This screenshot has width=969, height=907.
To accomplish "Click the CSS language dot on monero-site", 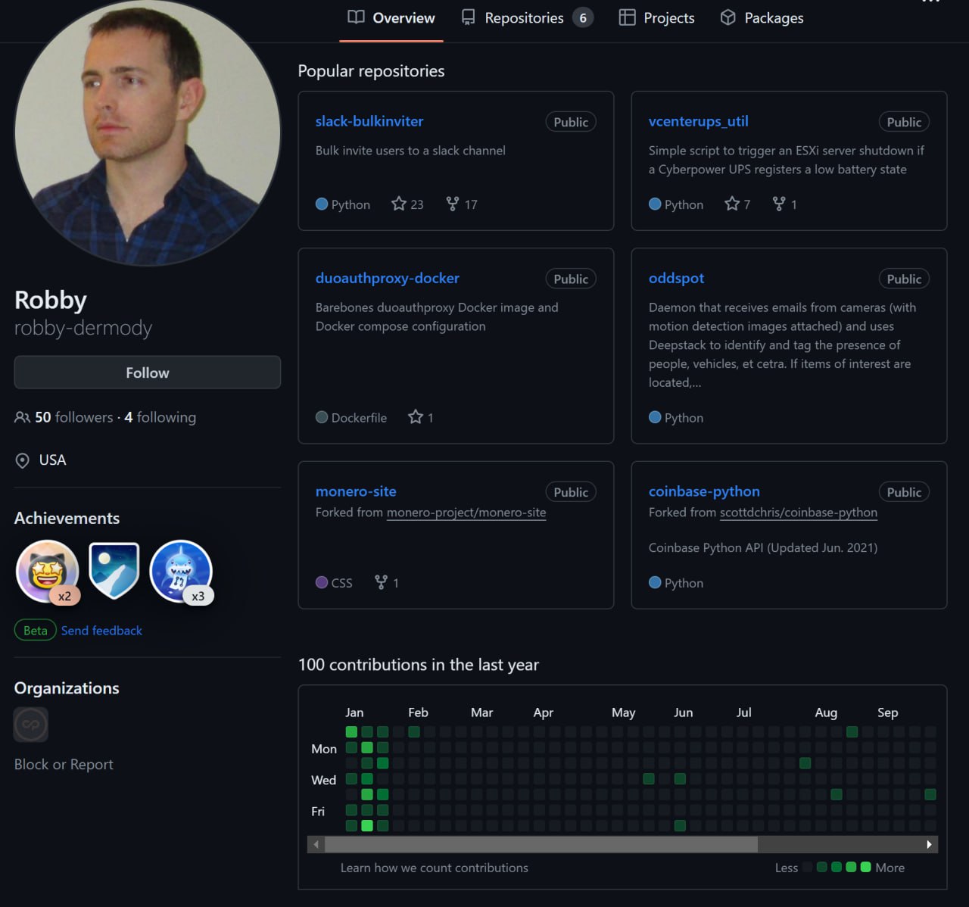I will 322,582.
